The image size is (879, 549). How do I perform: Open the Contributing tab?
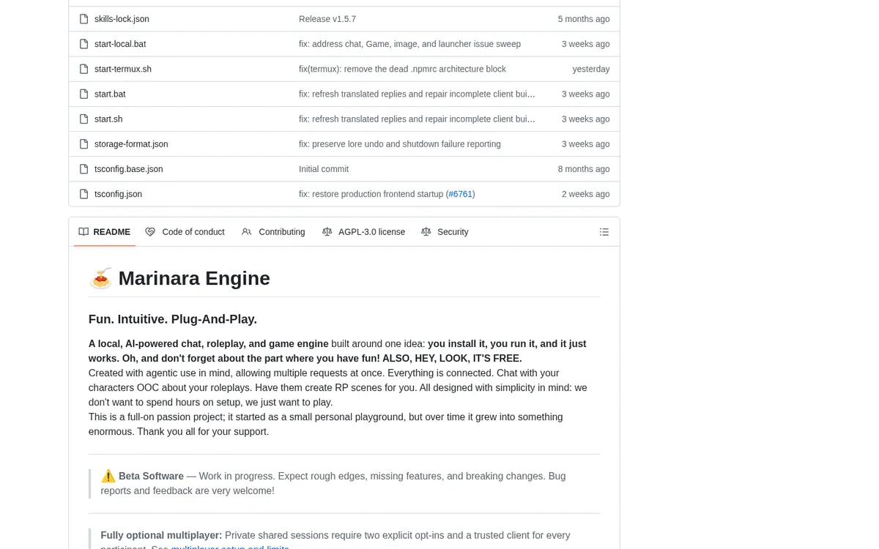[273, 232]
